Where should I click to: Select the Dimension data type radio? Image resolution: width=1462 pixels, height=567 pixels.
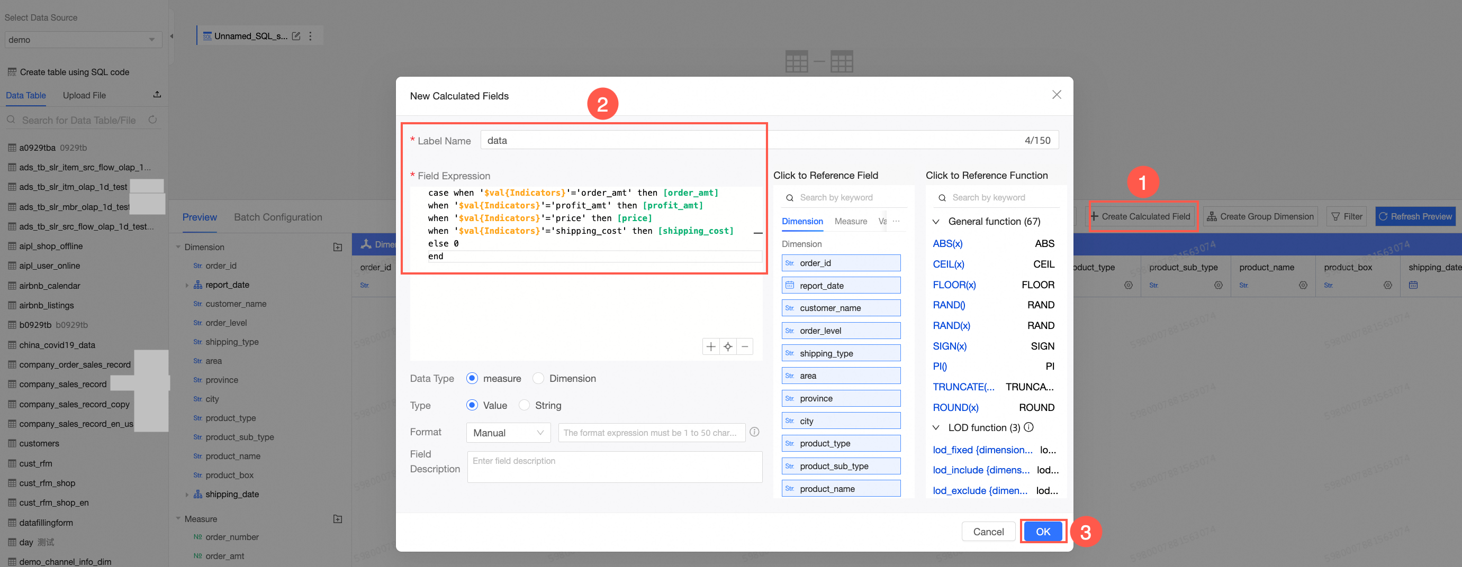click(538, 378)
